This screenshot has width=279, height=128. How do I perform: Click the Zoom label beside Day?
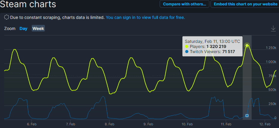tap(10, 28)
